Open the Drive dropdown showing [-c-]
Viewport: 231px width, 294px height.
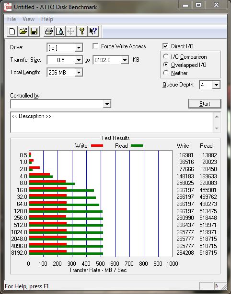pyautogui.click(x=79, y=48)
